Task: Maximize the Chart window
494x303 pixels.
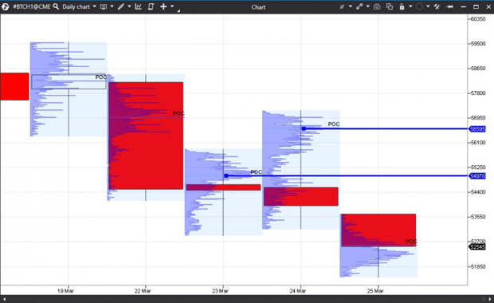Action: click(476, 6)
